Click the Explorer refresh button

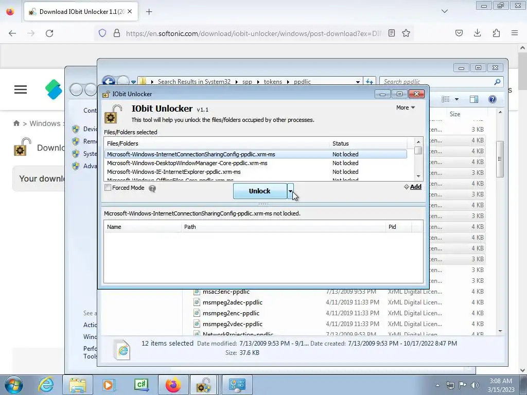[x=370, y=82]
